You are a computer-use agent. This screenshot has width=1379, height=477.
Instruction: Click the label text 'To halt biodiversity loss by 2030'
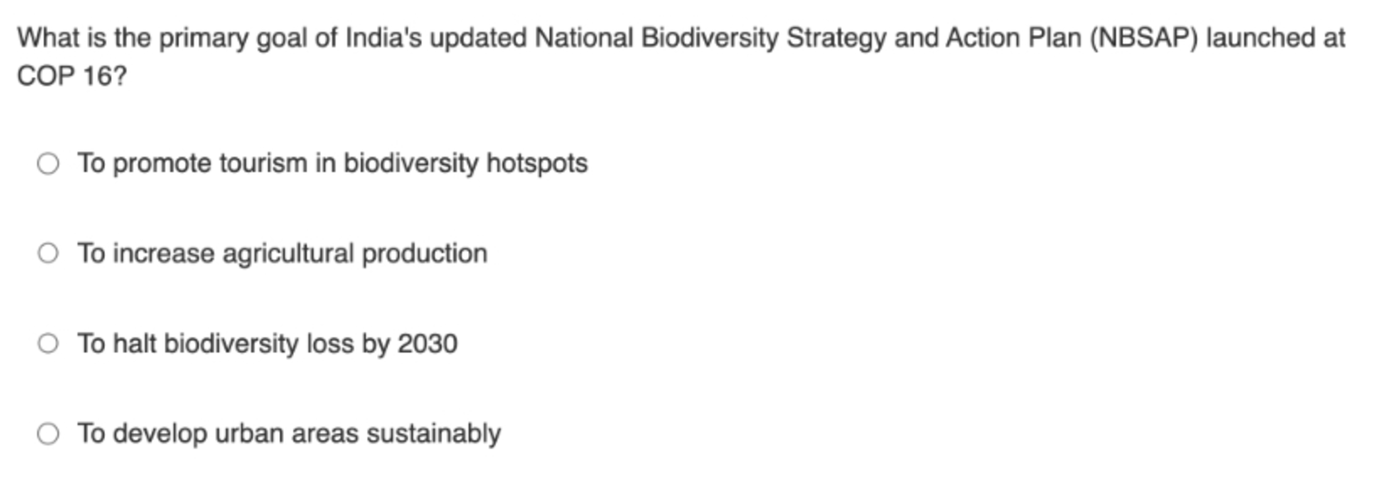point(268,343)
